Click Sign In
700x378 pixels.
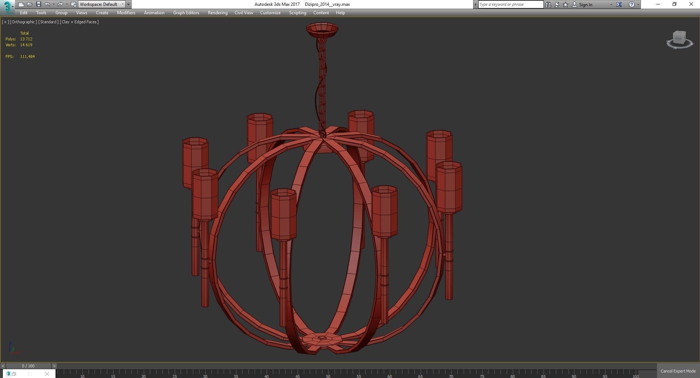(582, 4)
